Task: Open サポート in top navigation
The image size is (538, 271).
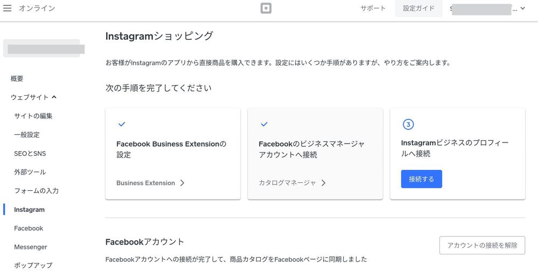Action: 373,9
